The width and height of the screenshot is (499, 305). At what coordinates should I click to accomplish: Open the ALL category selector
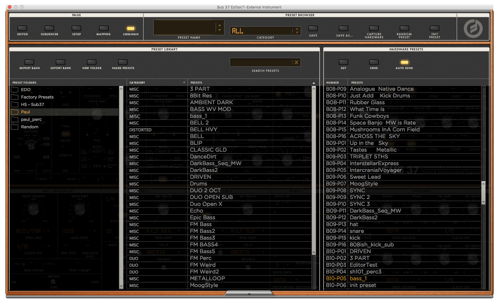[261, 31]
